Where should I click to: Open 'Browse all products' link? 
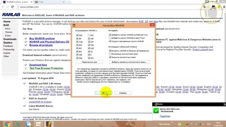coord(41,45)
